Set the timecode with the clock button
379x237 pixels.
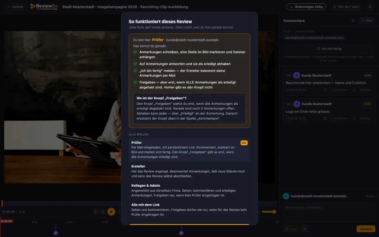point(291,229)
